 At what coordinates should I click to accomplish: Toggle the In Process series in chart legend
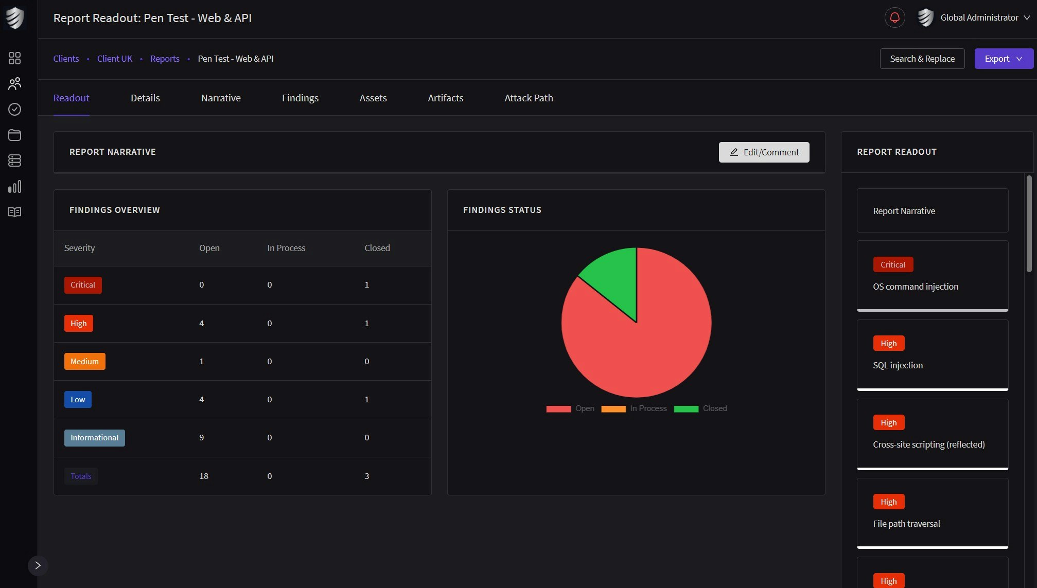[634, 408]
